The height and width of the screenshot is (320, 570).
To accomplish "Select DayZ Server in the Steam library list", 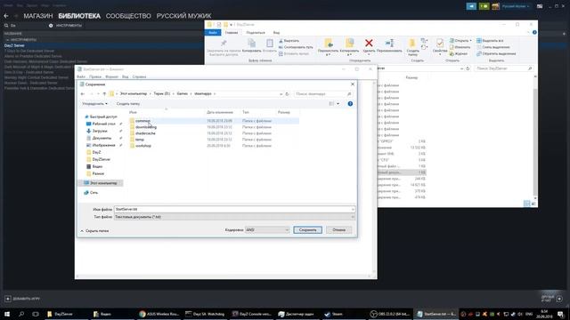I will point(14,45).
